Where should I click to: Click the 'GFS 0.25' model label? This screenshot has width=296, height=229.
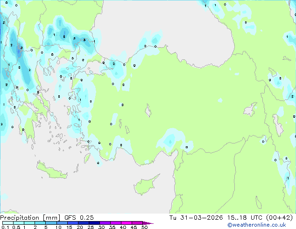[x=79, y=218]
